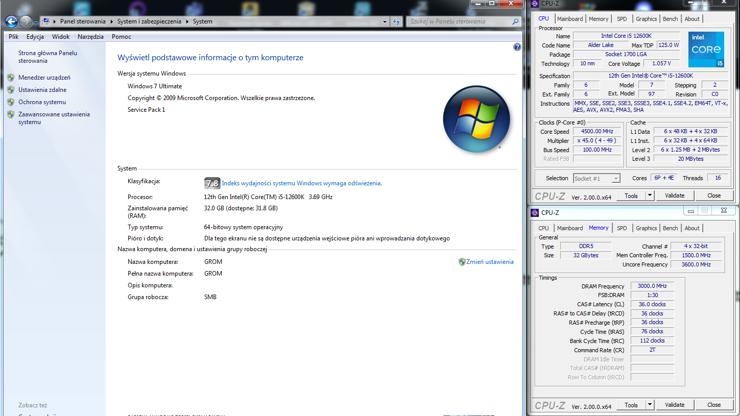Click the back navigation arrow in Control Panel
The height and width of the screenshot is (416, 740).
pos(11,21)
